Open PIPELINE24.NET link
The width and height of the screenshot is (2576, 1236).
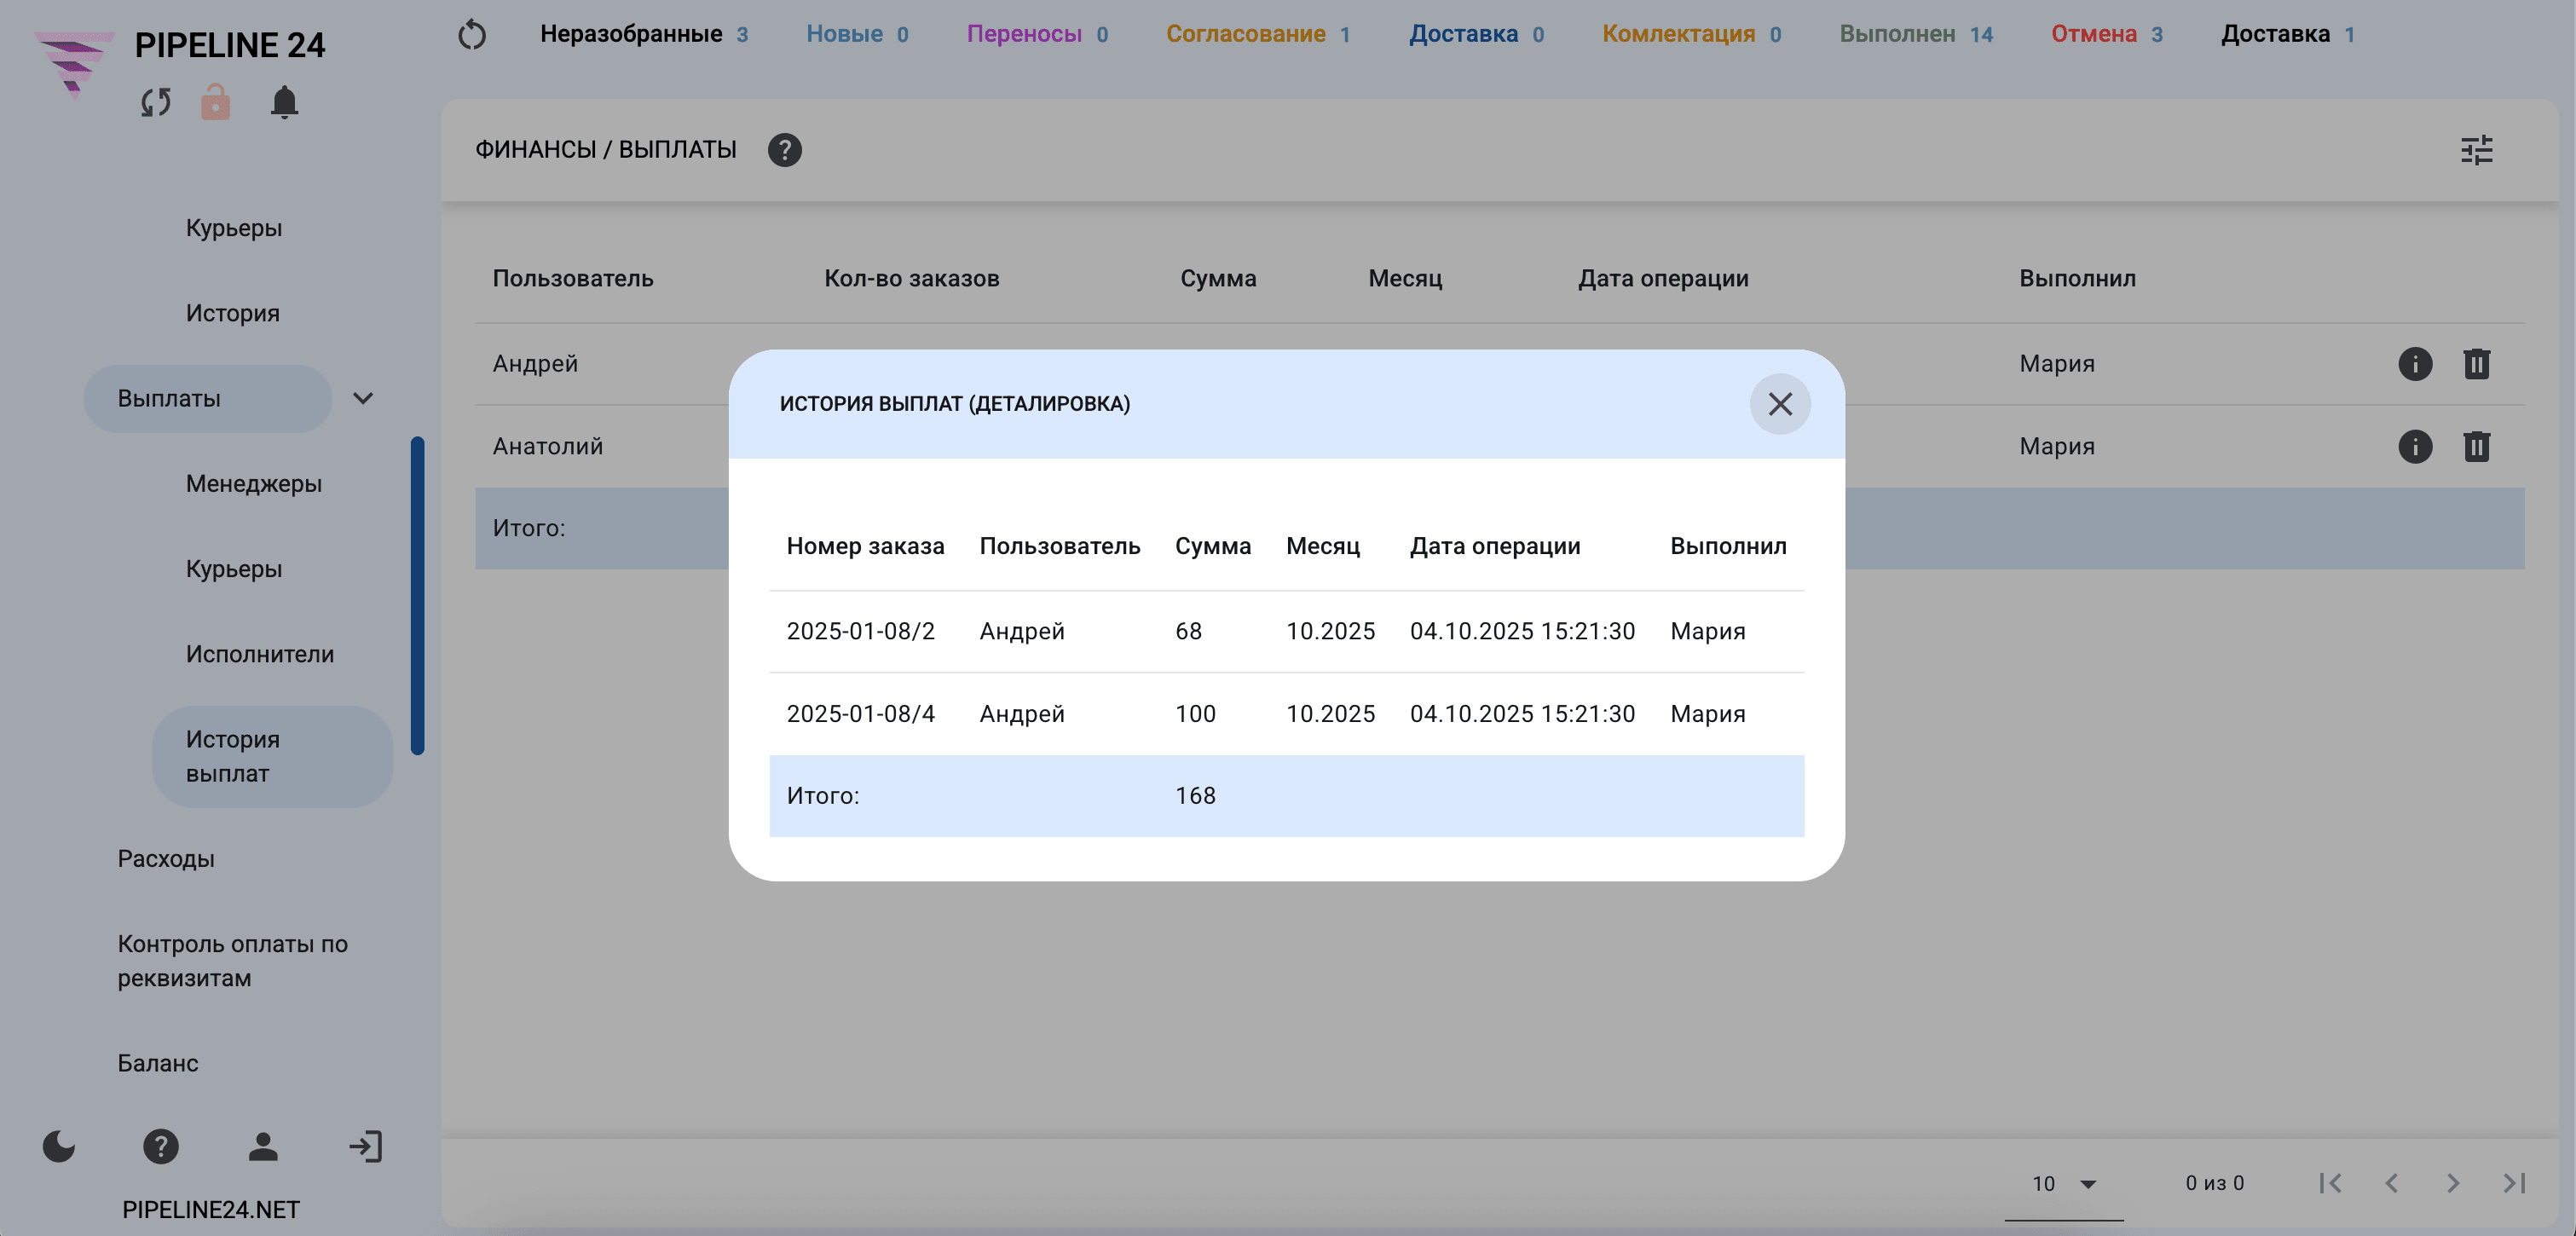(x=211, y=1210)
